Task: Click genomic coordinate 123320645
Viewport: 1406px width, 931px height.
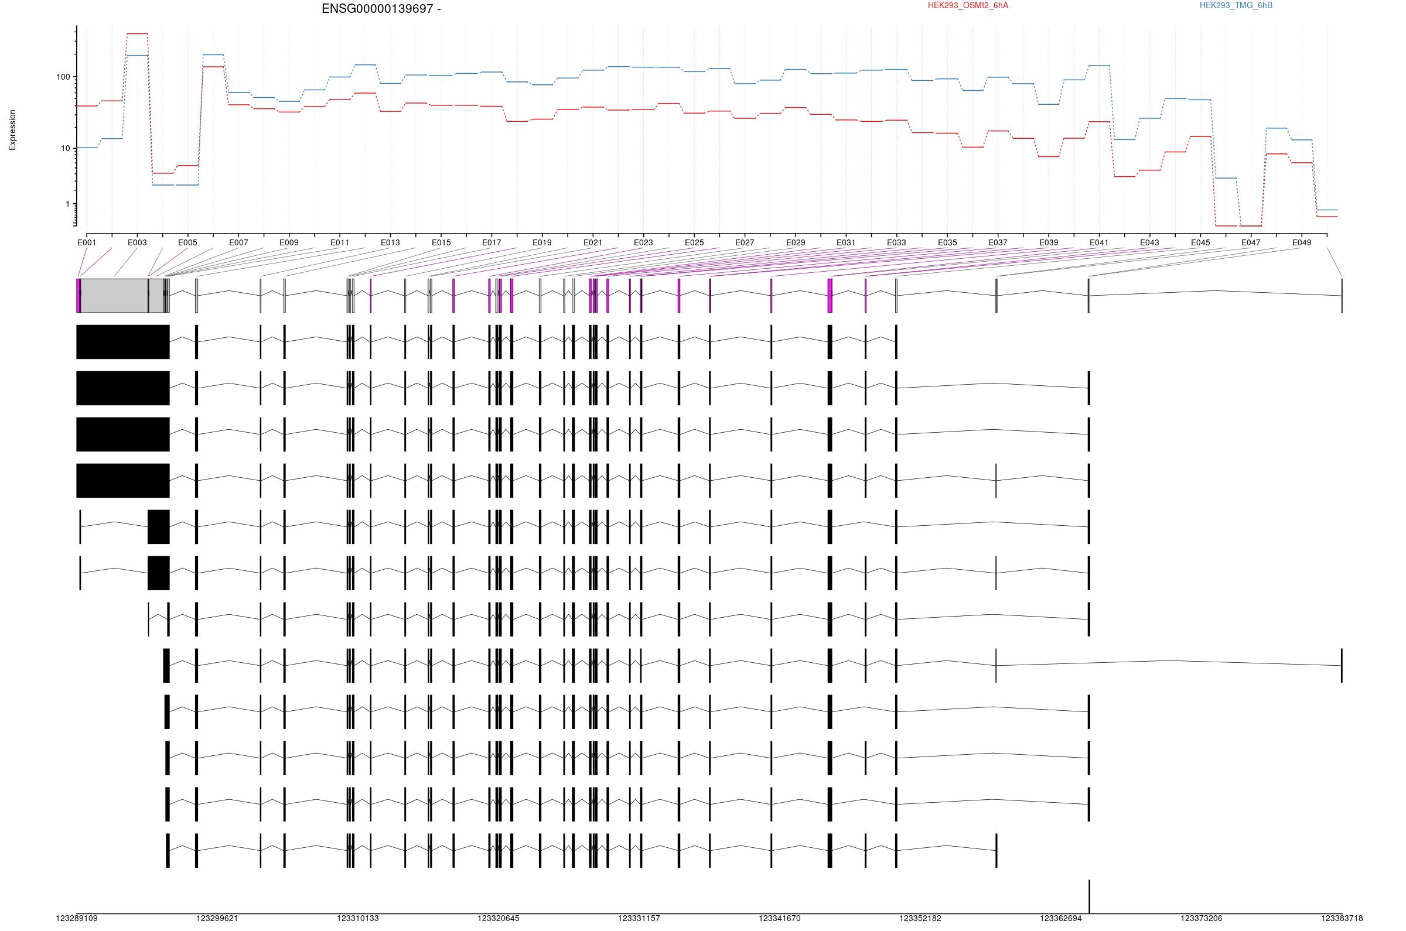Action: click(499, 919)
